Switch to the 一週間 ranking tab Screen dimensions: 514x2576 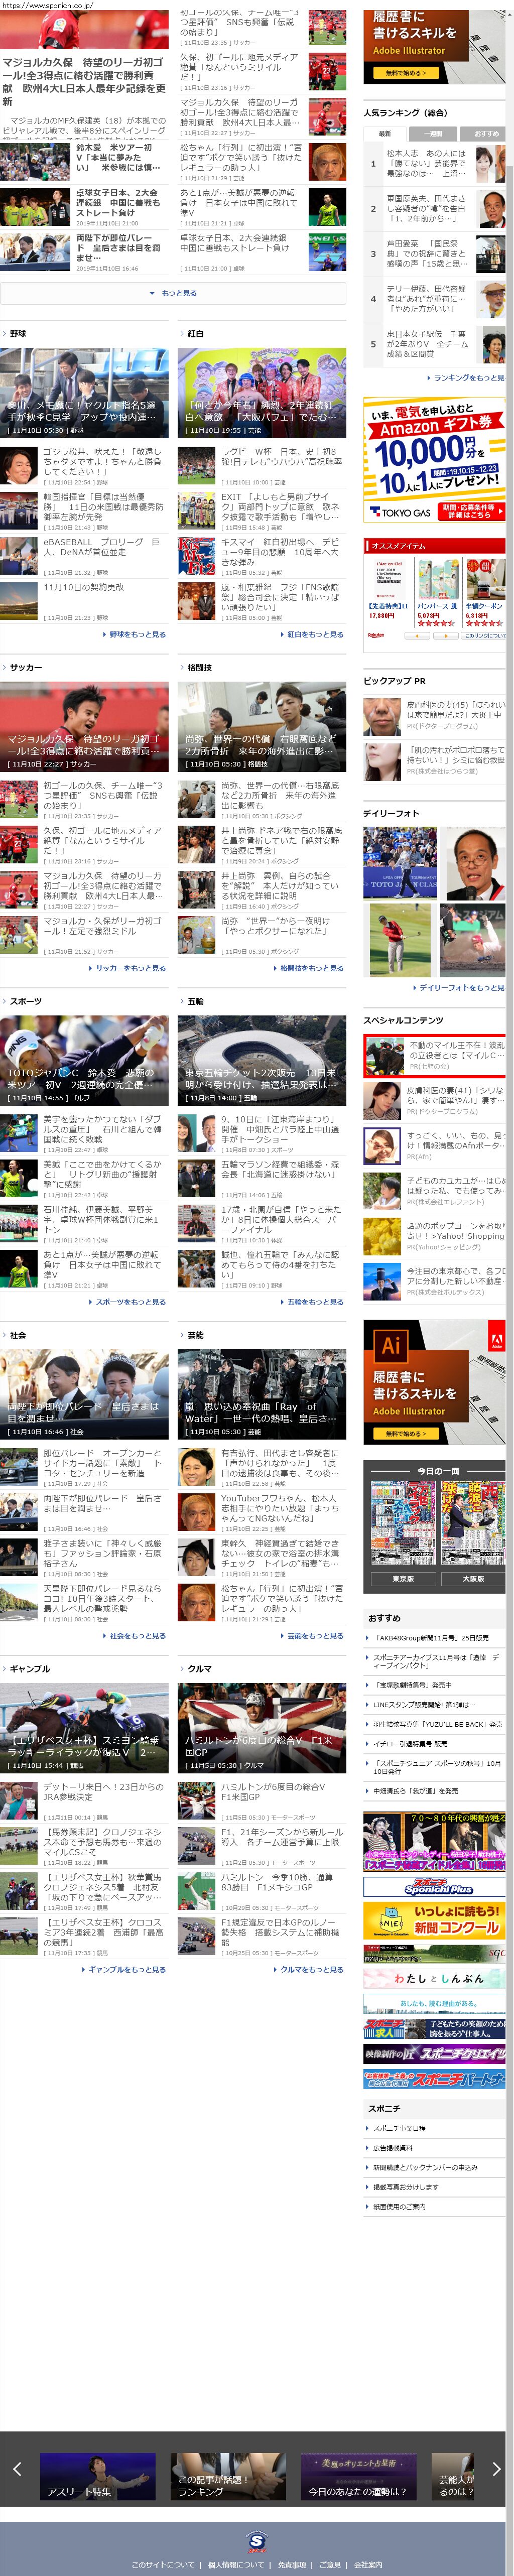(432, 133)
